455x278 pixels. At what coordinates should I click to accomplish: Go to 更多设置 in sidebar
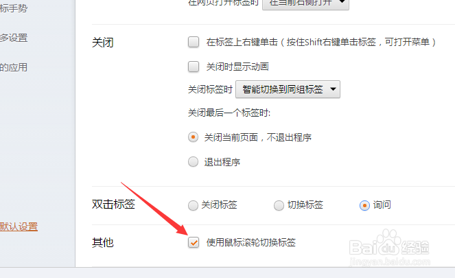pyautogui.click(x=13, y=38)
